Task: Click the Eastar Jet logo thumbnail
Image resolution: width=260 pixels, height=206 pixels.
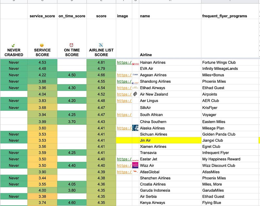Action: pos(135,160)
